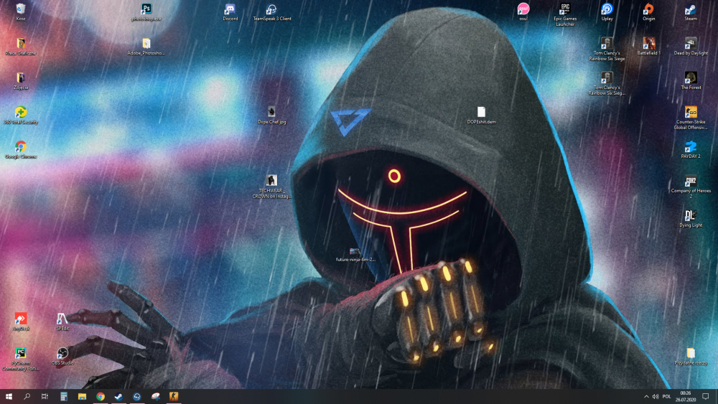Open the Uplay shortcut
This screenshot has width=718, height=404.
[607, 12]
